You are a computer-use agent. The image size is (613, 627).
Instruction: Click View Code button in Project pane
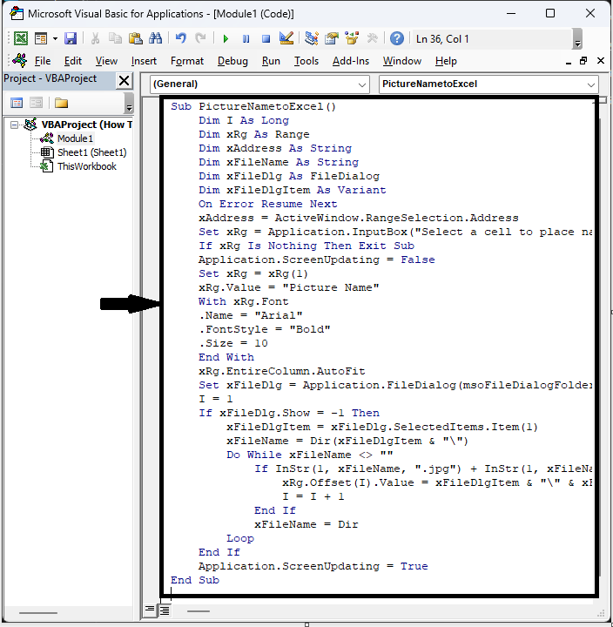pyautogui.click(x=16, y=103)
